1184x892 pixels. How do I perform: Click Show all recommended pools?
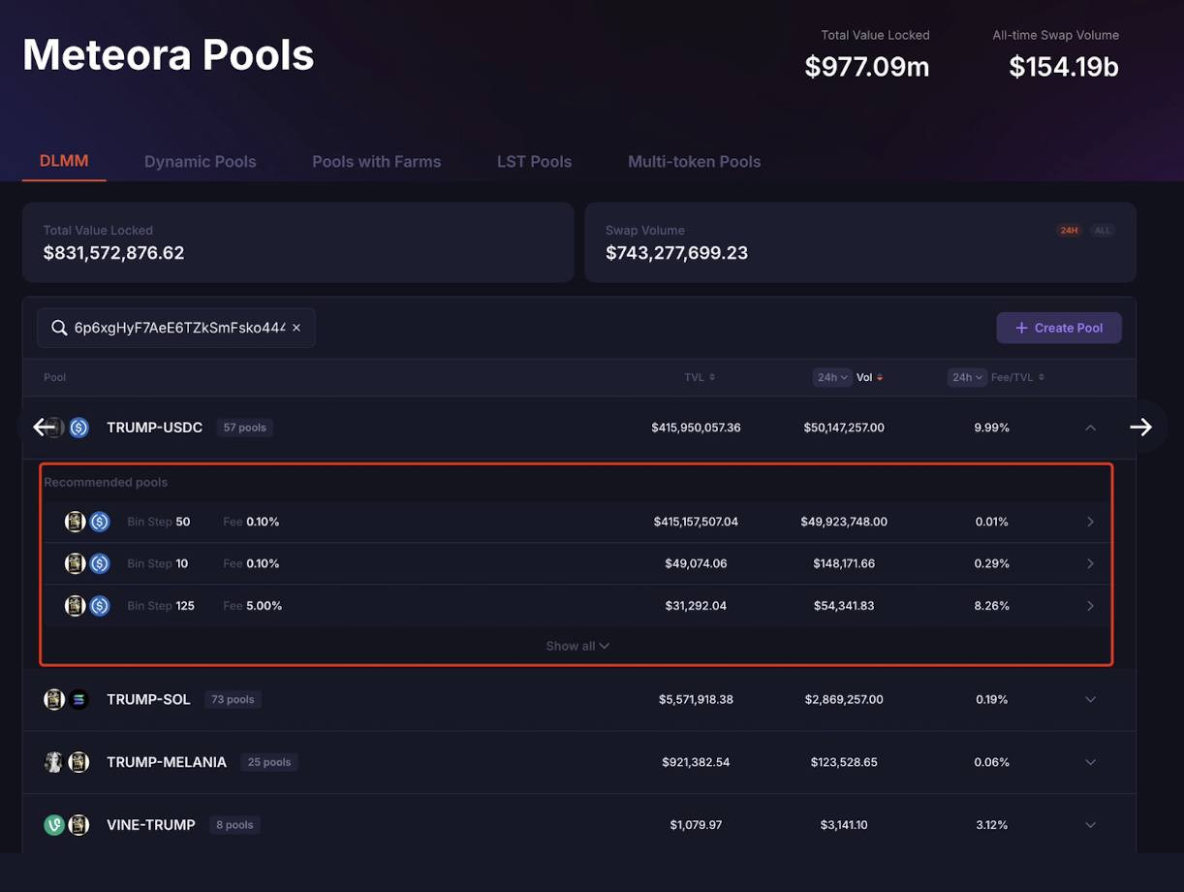[577, 646]
